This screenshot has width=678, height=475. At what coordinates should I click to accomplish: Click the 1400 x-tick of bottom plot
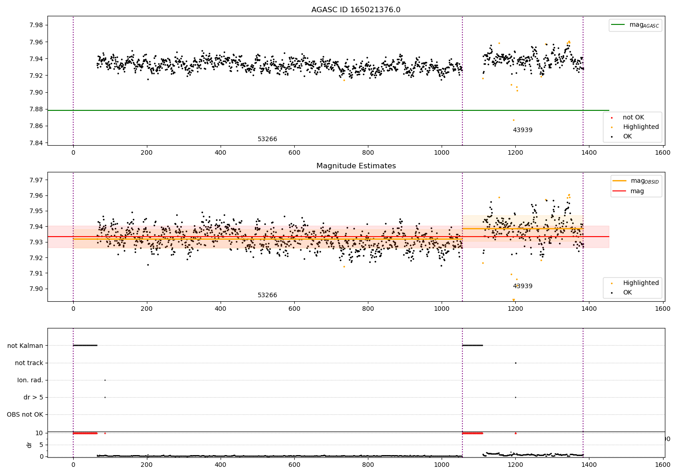point(589,465)
